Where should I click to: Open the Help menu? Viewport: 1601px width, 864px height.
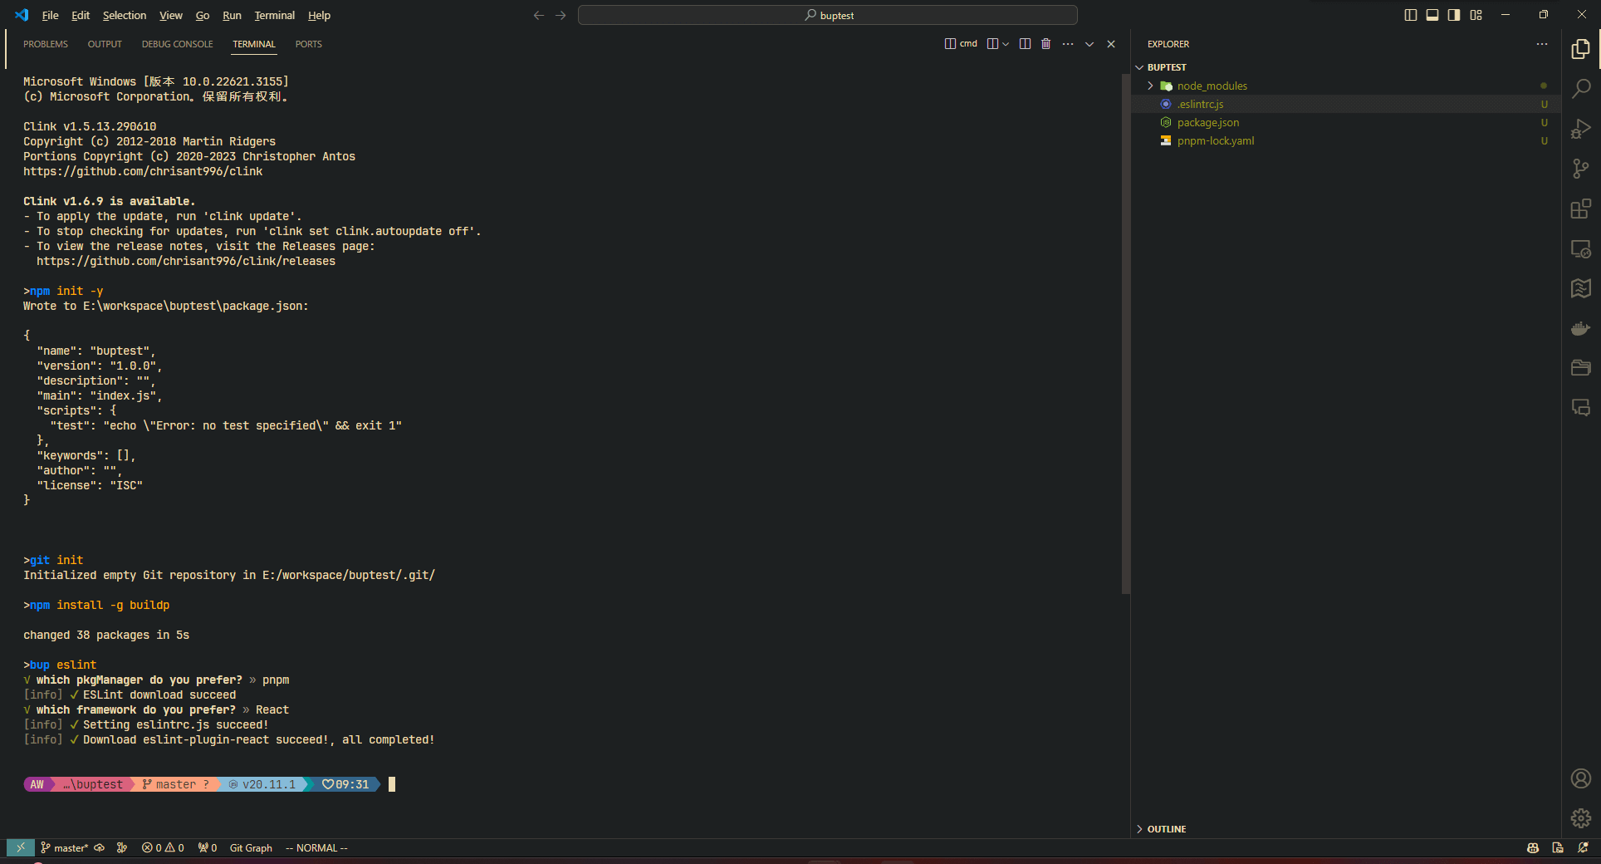[319, 15]
